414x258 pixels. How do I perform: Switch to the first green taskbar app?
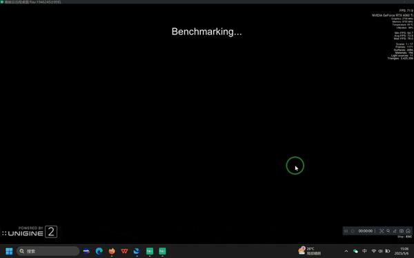(x=150, y=251)
